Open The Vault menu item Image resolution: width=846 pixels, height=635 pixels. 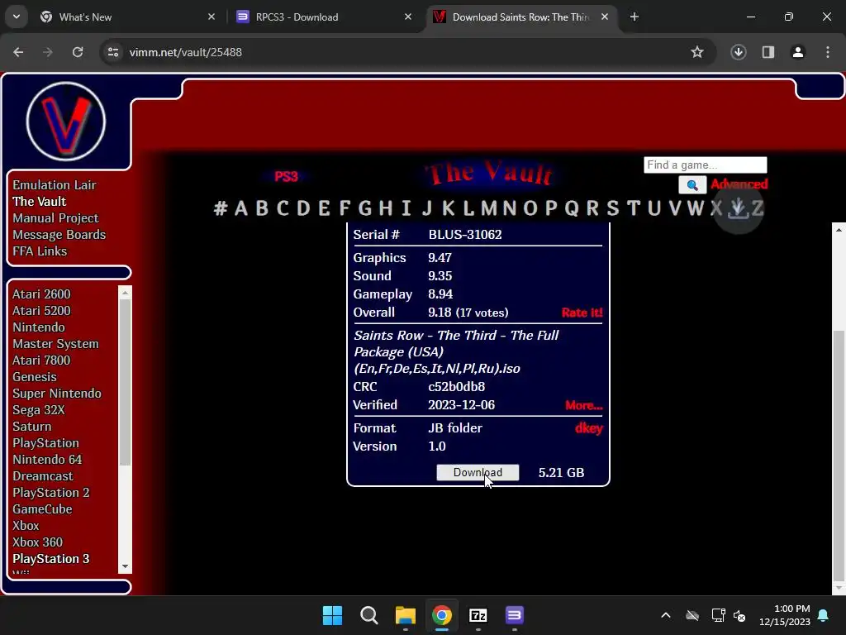(40, 202)
